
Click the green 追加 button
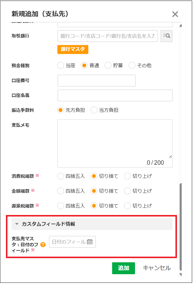123,268
